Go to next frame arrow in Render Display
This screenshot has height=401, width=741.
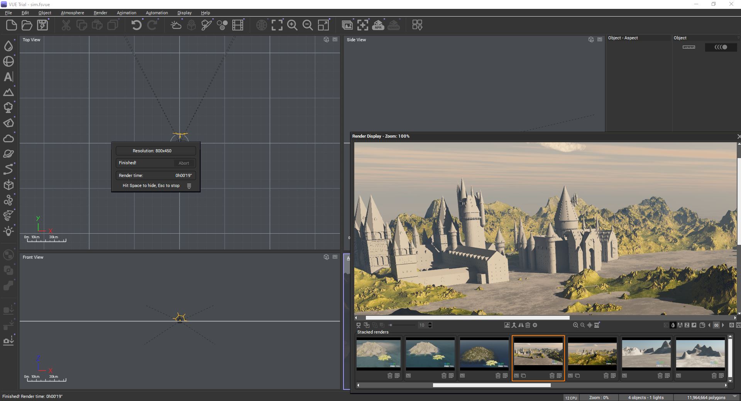pyautogui.click(x=723, y=325)
